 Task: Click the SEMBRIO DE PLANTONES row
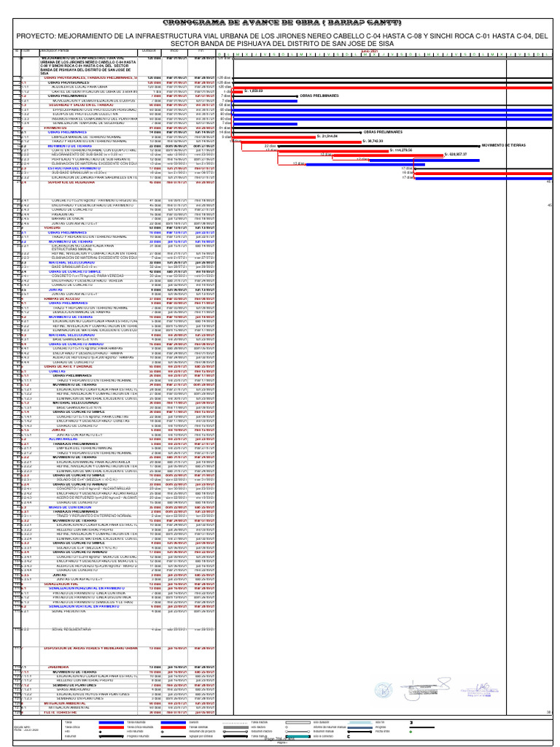point(114,685)
